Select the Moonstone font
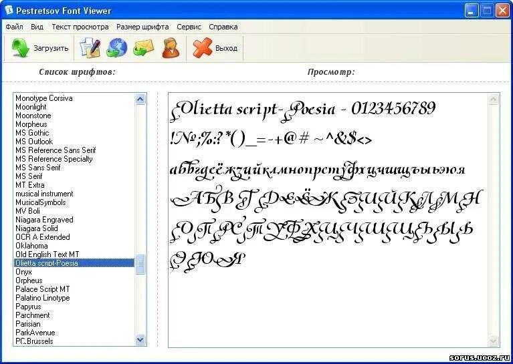 click(x=74, y=116)
